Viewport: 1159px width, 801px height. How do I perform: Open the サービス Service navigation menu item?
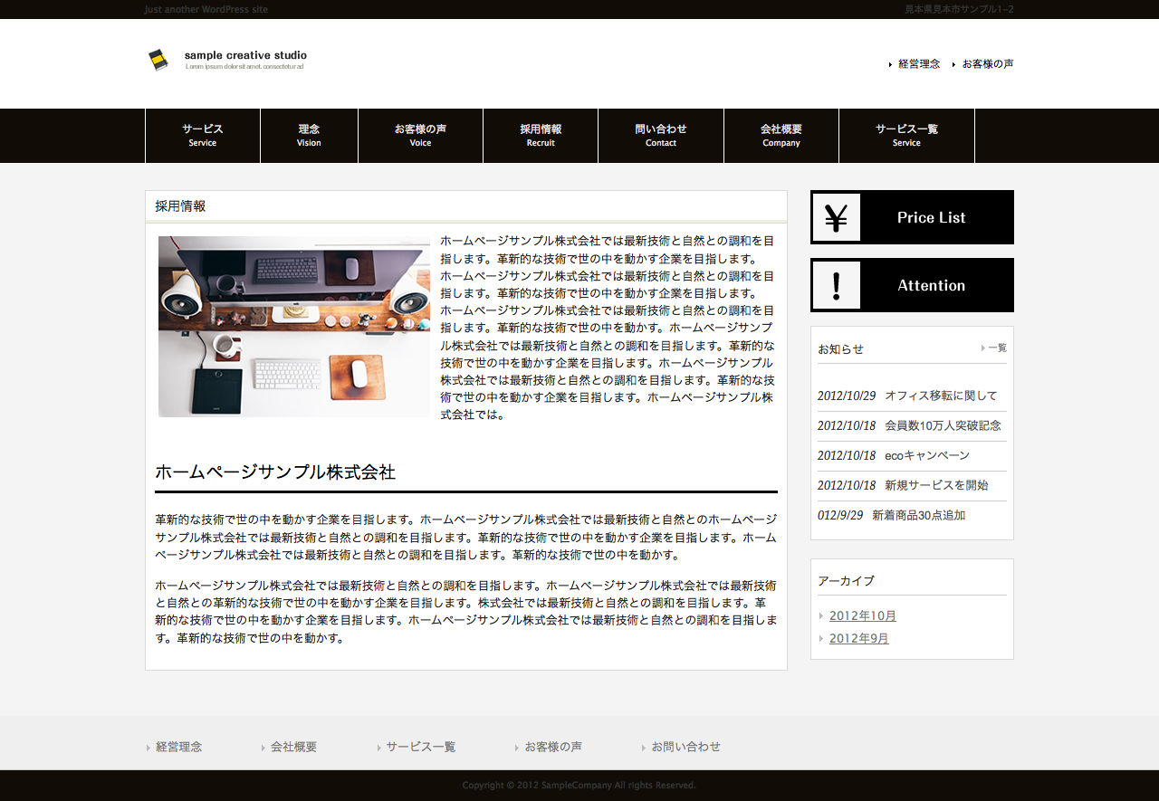point(203,136)
